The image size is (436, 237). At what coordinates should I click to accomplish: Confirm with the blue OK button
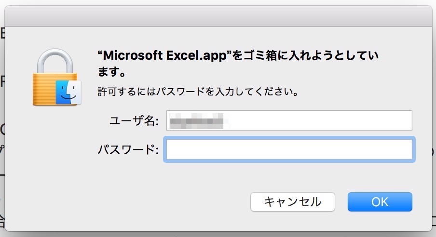(x=380, y=201)
